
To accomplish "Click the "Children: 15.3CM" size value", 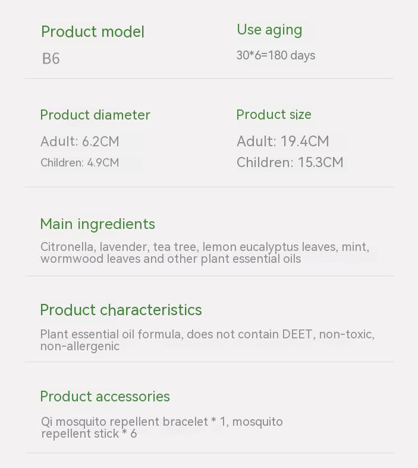I will click(x=290, y=163).
